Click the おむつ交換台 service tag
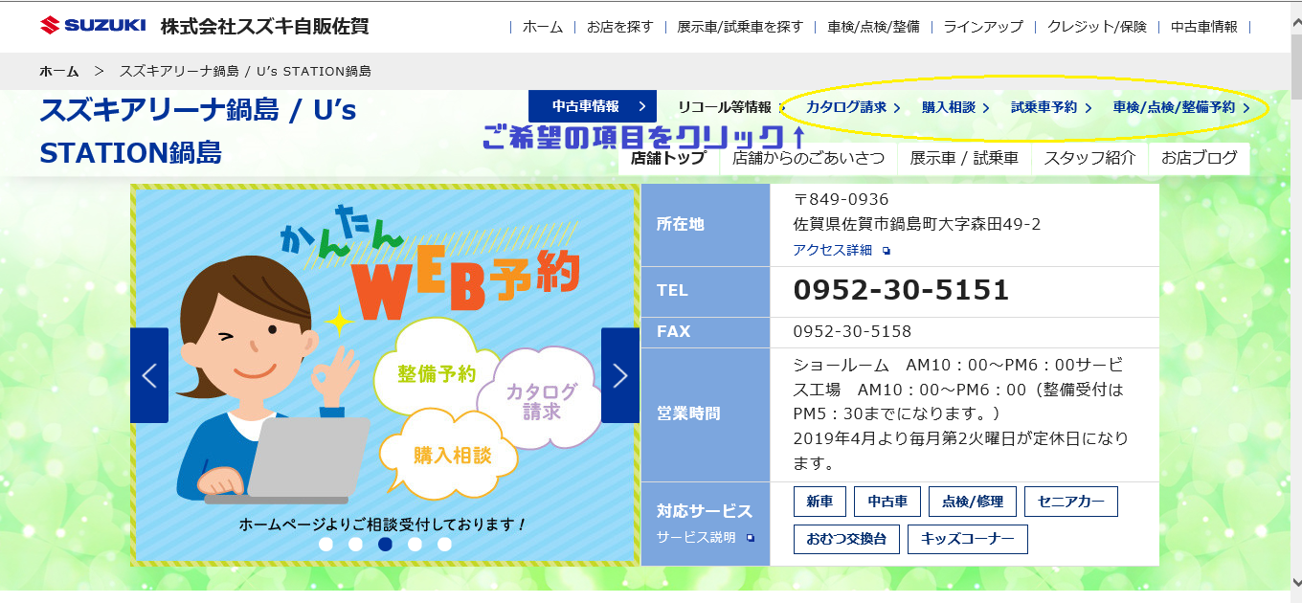This screenshot has width=1302, height=603. 846,539
